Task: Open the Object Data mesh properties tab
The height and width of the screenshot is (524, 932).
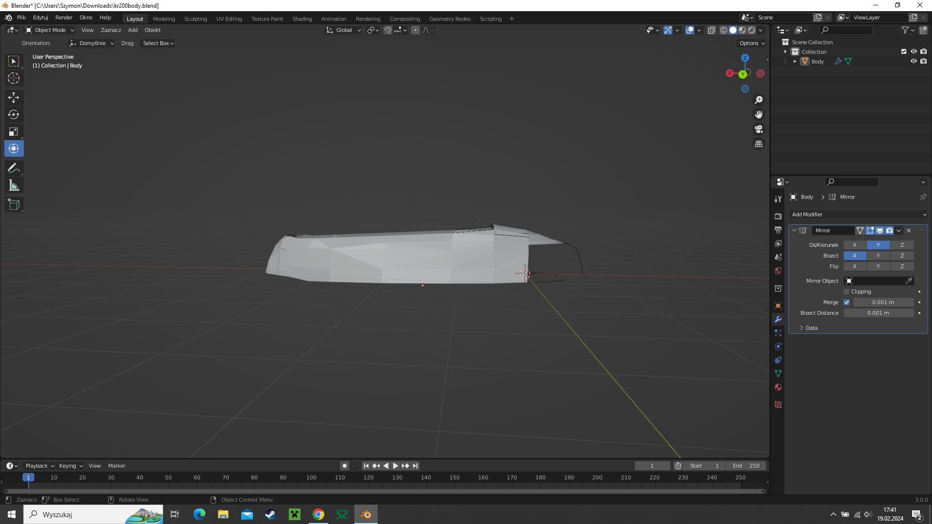Action: click(778, 374)
